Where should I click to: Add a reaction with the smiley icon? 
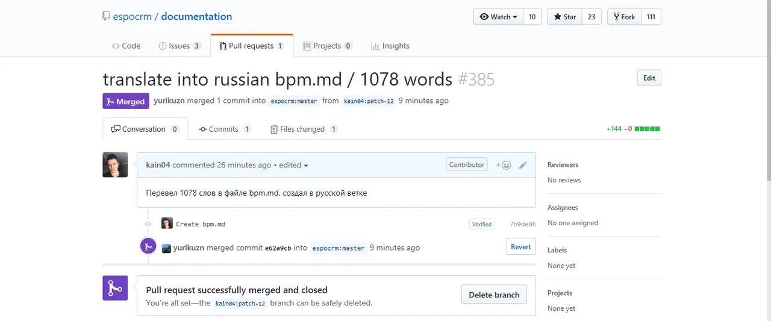tap(504, 165)
